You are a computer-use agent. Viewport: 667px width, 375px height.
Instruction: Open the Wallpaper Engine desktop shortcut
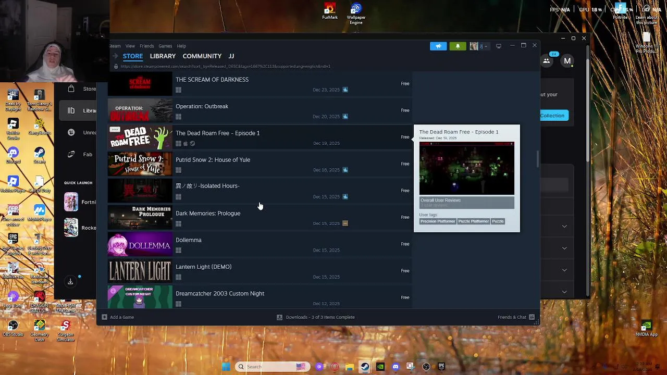coord(356,14)
